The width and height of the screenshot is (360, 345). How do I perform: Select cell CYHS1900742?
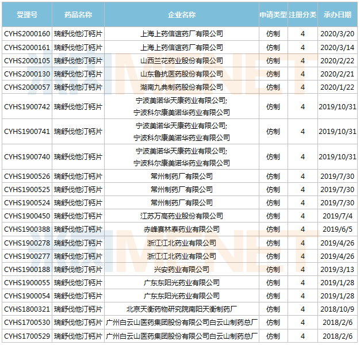click(x=27, y=106)
